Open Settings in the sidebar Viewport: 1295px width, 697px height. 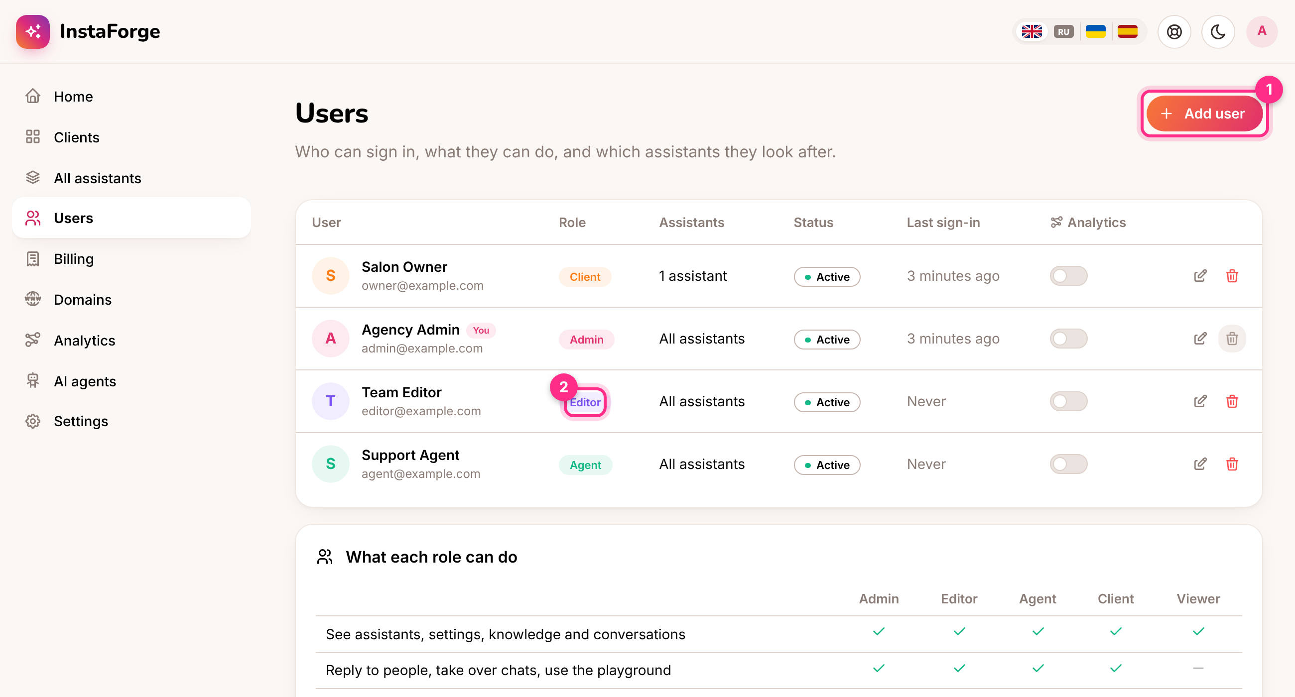pos(131,421)
